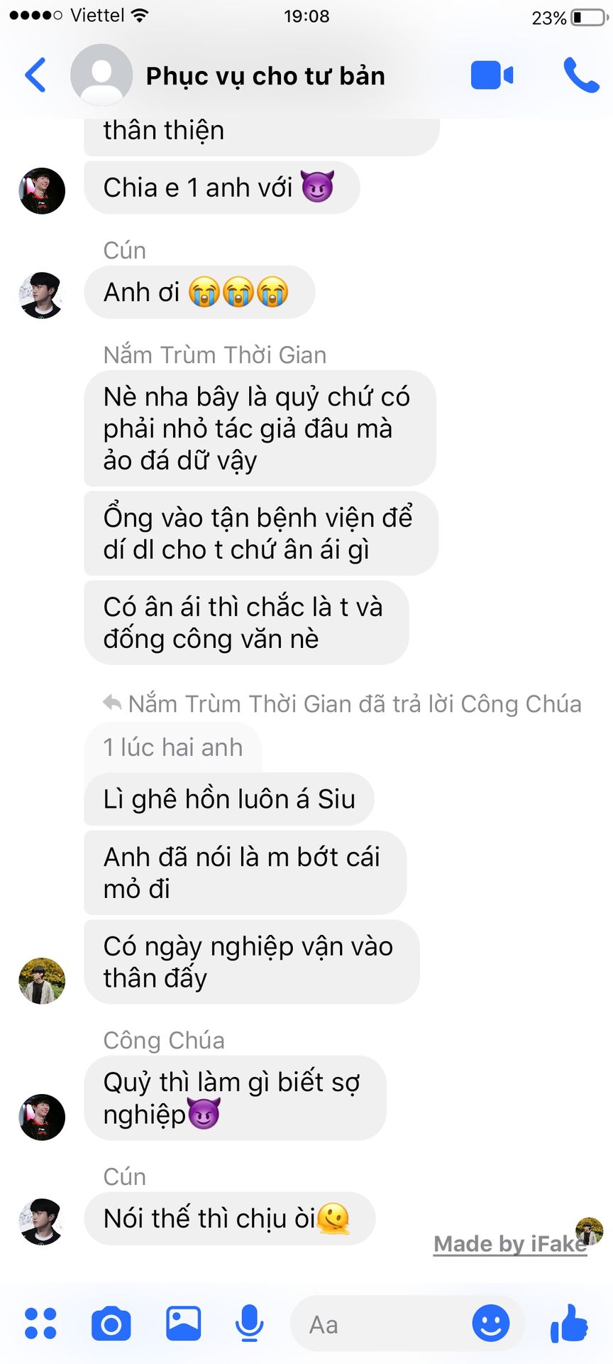This screenshot has height=1364, width=613.
Task: Open the camera icon
Action: (111, 1324)
